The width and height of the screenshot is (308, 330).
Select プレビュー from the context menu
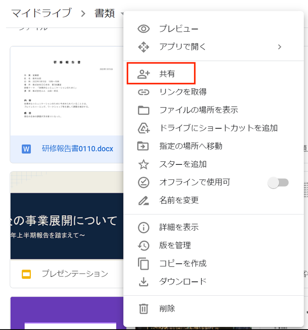[213, 28]
